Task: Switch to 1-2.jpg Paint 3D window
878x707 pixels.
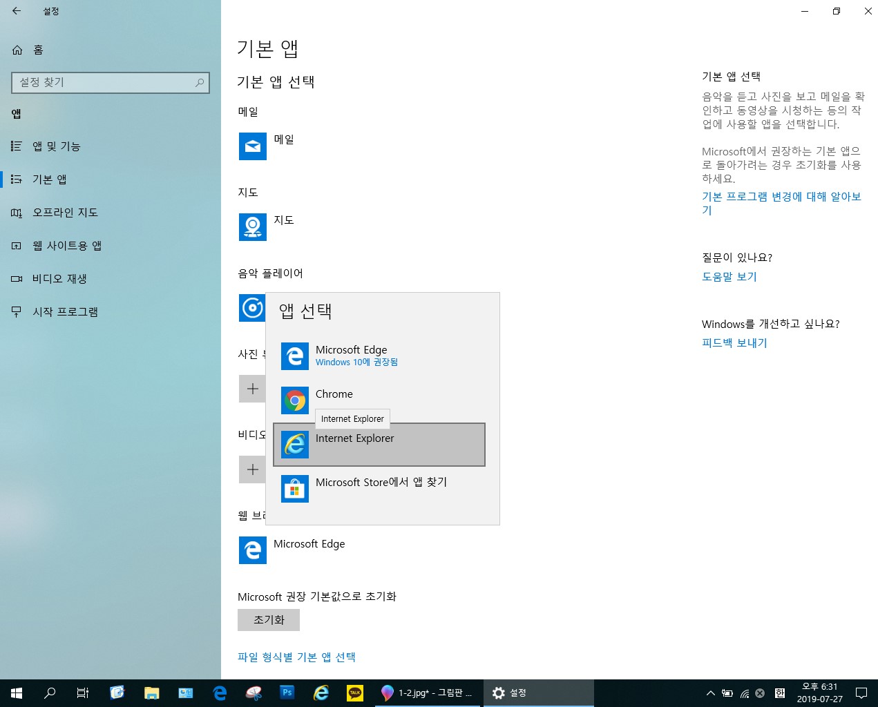Action: pyautogui.click(x=428, y=693)
